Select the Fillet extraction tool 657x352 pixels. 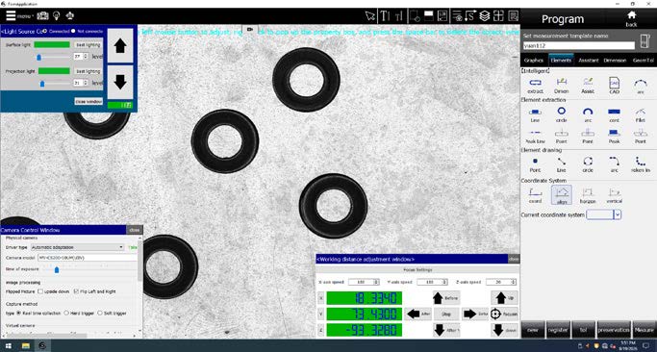641,114
